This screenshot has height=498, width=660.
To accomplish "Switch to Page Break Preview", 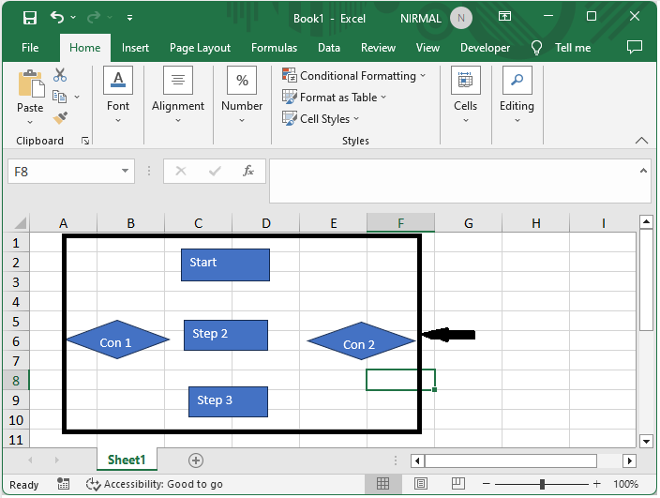I will click(457, 484).
